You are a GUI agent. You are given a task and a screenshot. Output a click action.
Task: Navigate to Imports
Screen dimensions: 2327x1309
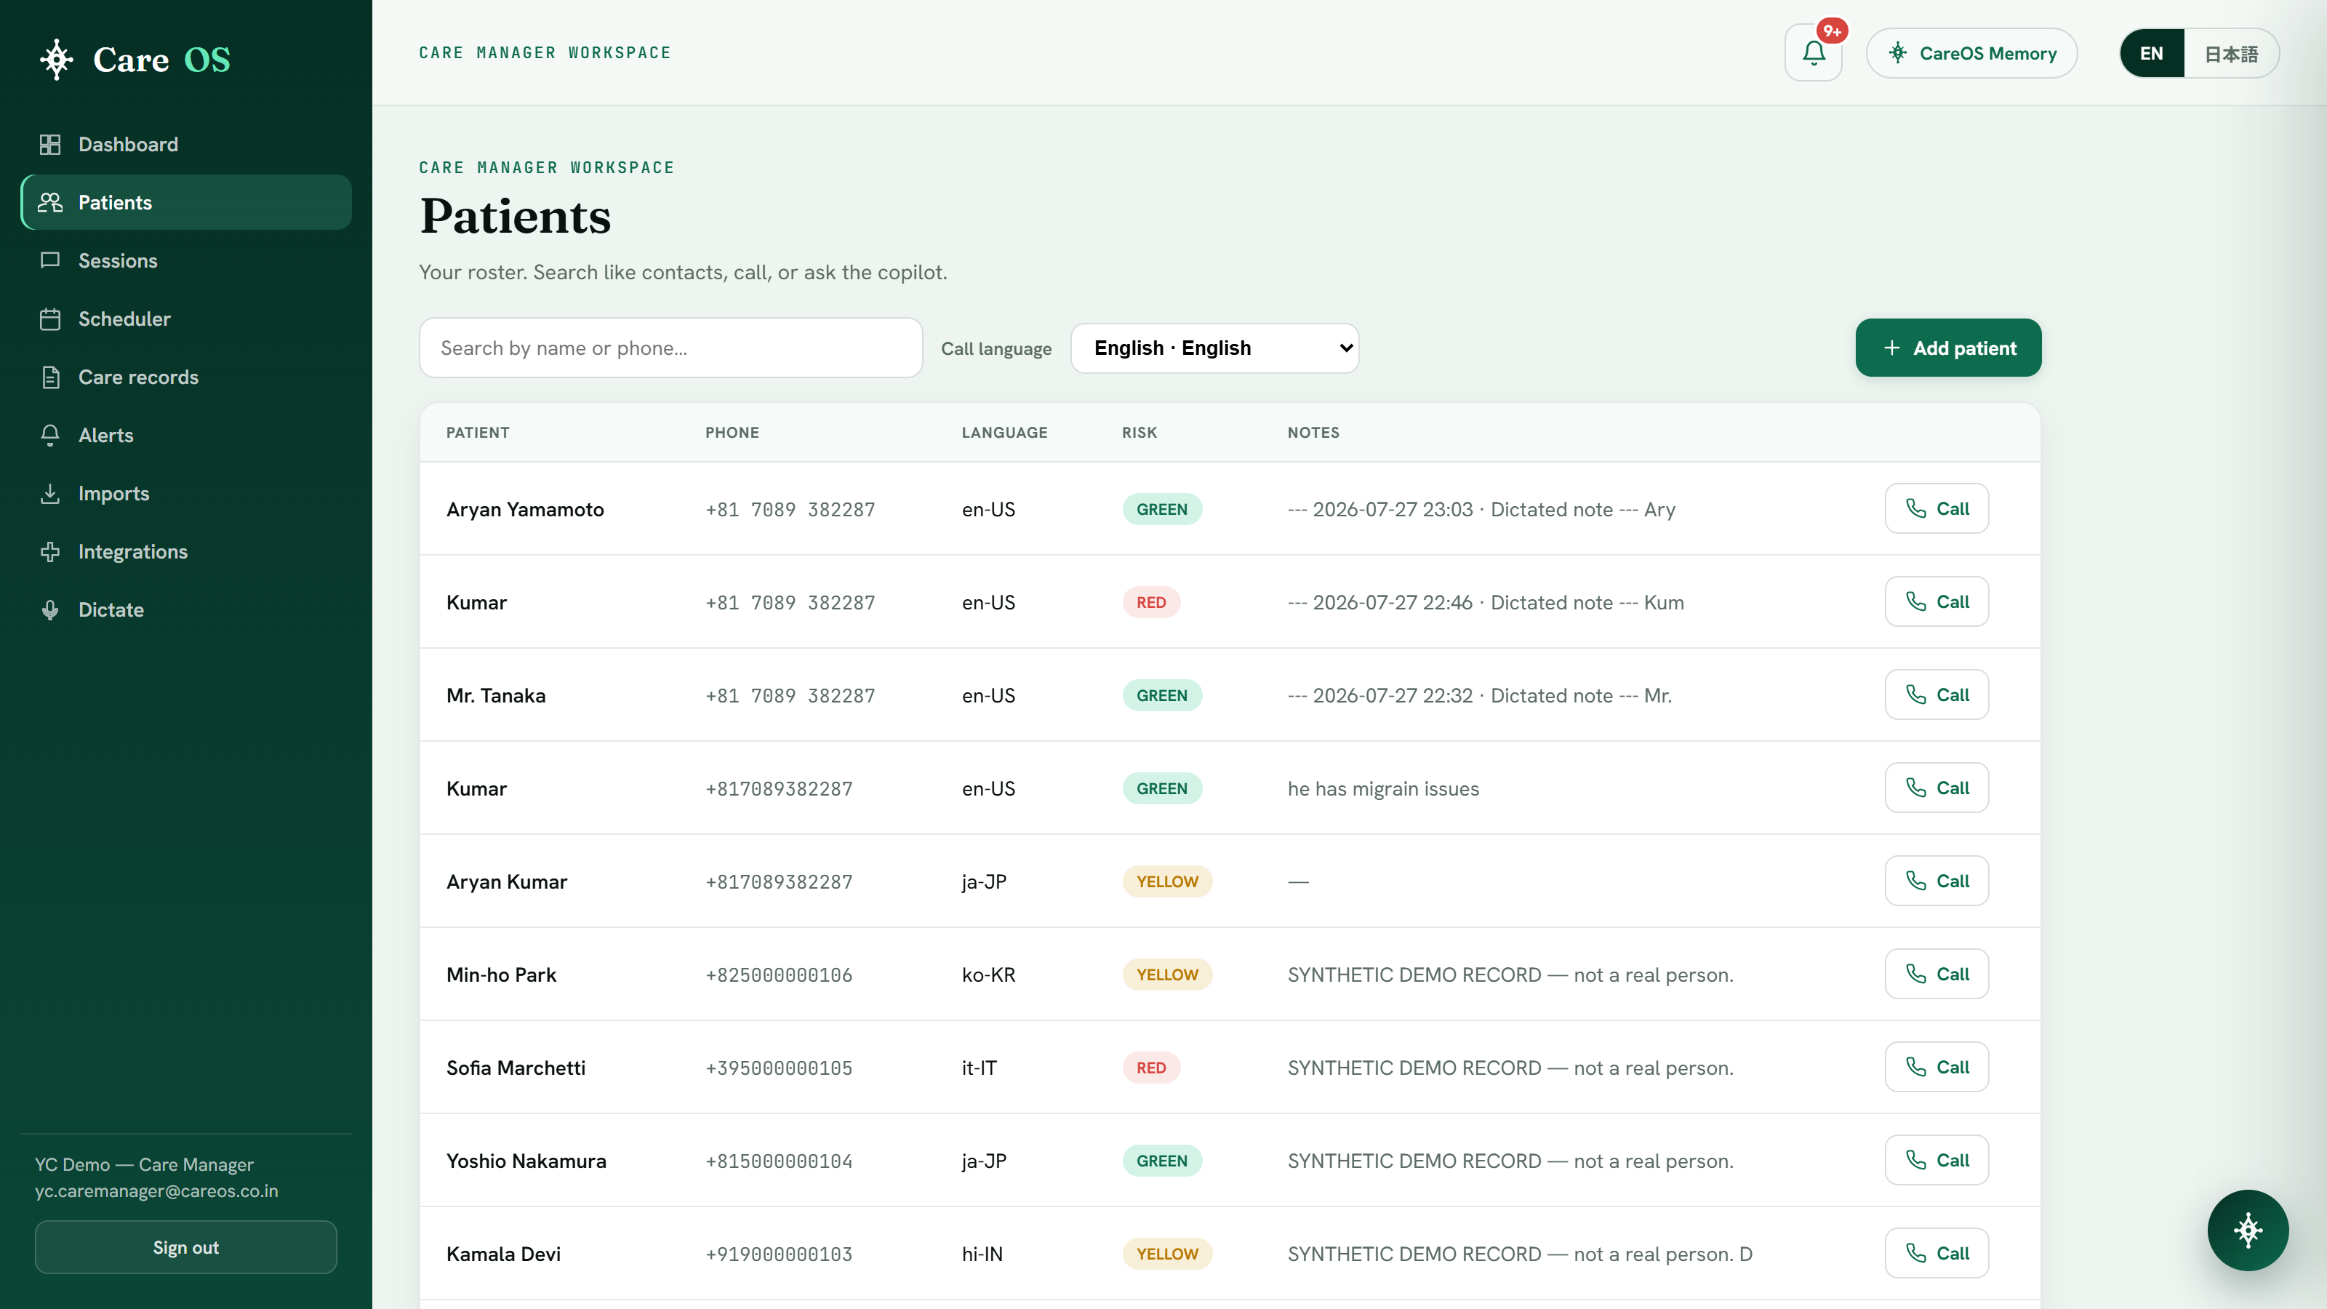point(186,493)
